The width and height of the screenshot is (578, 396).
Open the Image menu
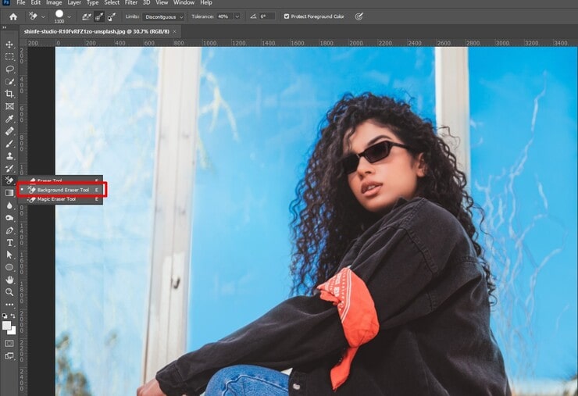[x=54, y=2]
